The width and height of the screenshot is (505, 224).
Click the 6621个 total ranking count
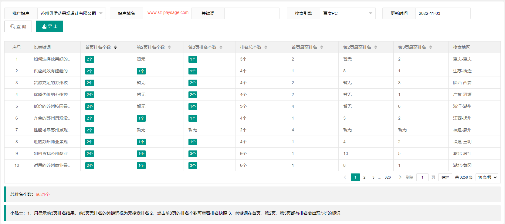tap(42, 194)
